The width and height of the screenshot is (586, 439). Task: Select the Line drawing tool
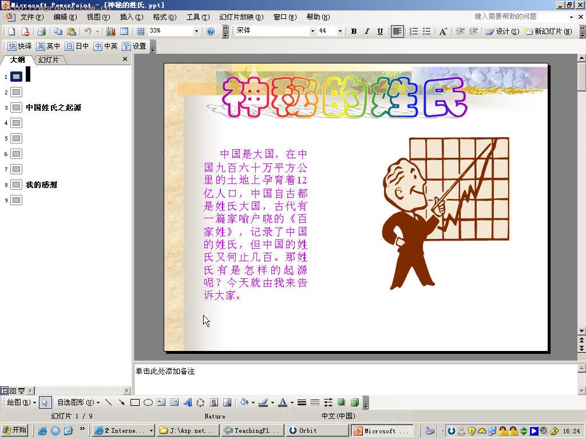point(108,402)
